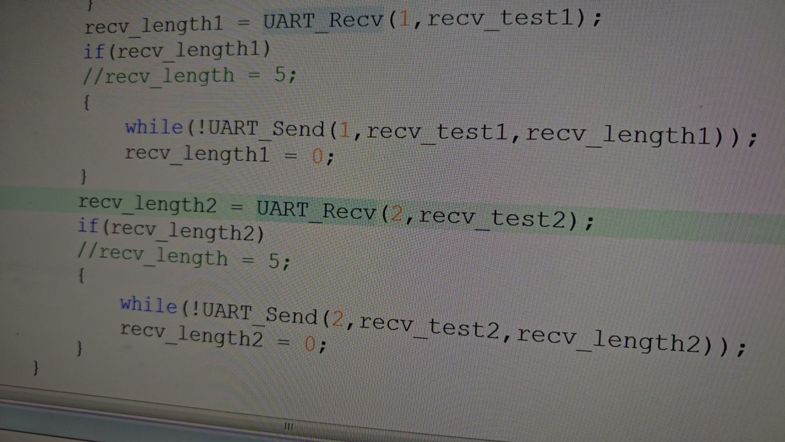Screen dimensions: 785x442
Task: Click UART_Send in the first while loop
Action: [266, 129]
